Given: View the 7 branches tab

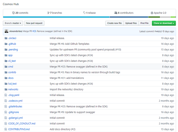Looking at the screenshot, I should click(x=55, y=13).
